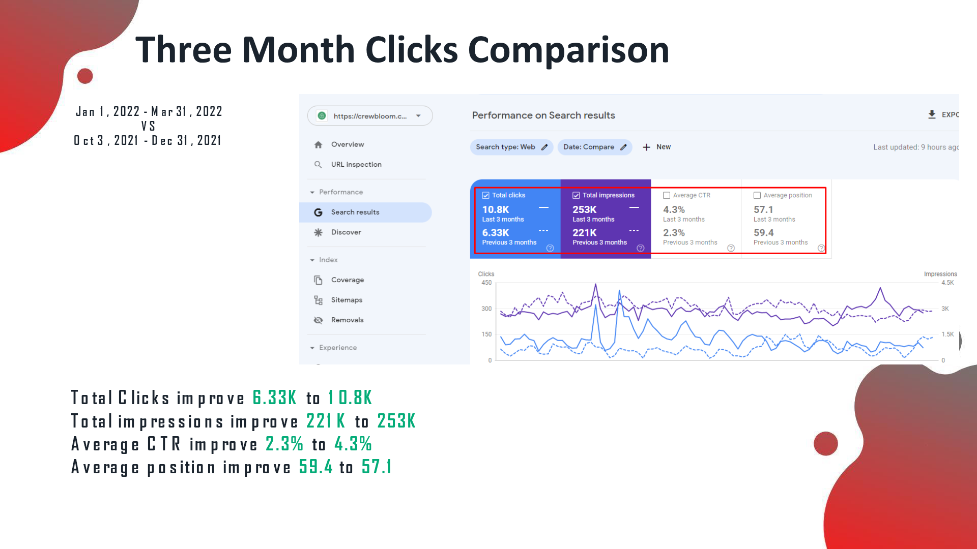This screenshot has width=977, height=549.
Task: Click the Performance on Search results heading
Action: point(543,116)
